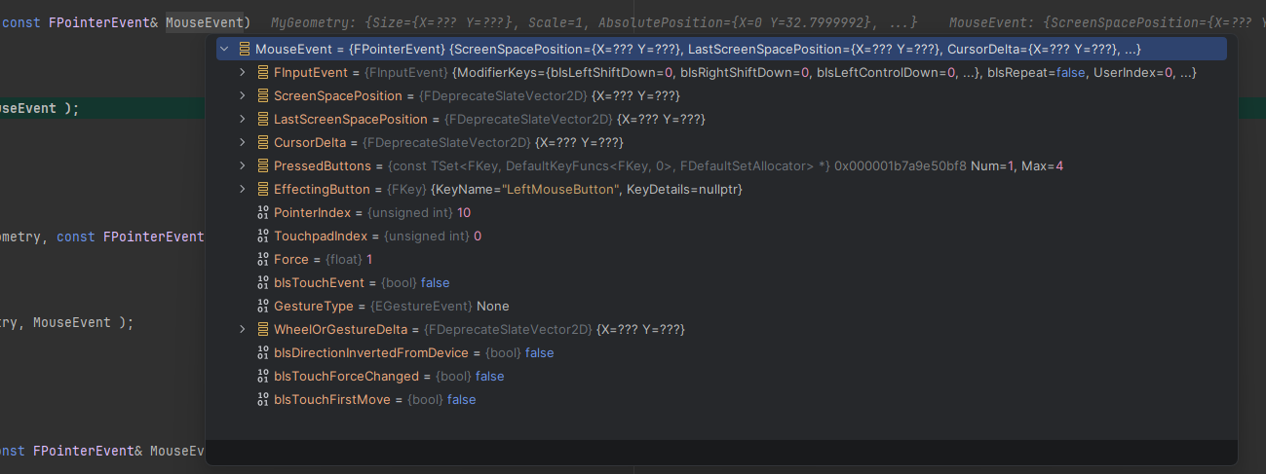Expand the EffectingButton FKey node

(x=243, y=190)
